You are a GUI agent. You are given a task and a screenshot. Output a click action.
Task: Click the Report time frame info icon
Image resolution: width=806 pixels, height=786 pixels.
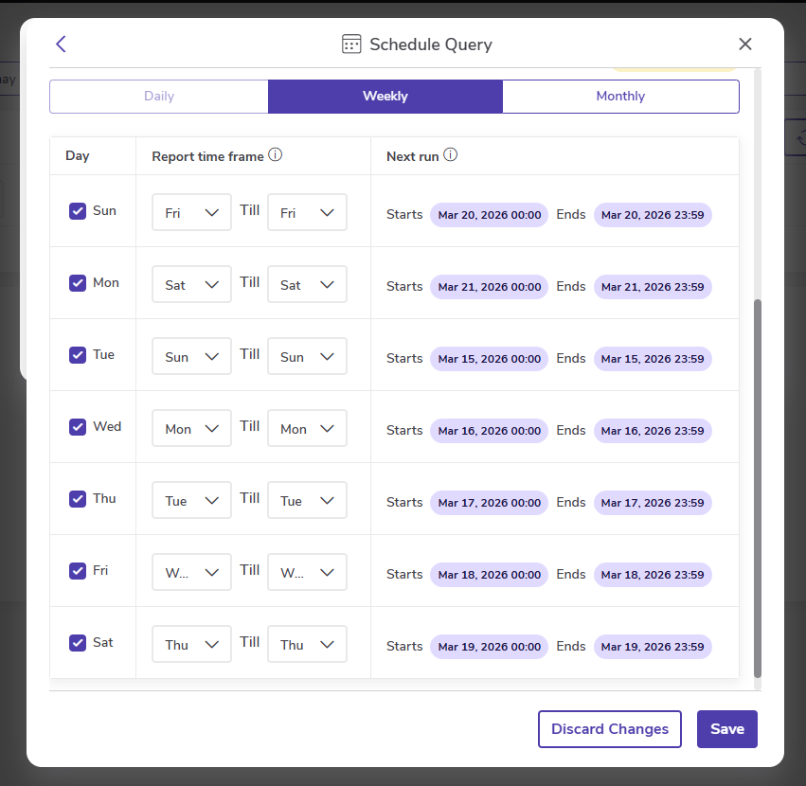pos(276,155)
